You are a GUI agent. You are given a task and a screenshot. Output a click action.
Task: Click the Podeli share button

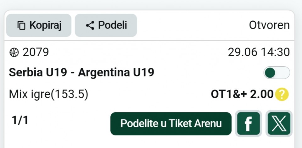(106, 25)
